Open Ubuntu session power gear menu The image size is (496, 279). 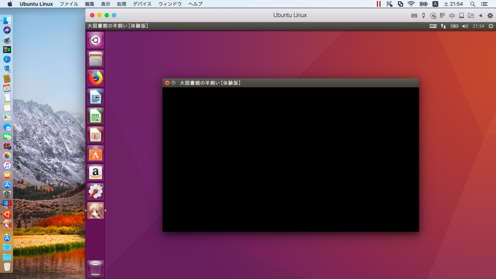pos(491,26)
